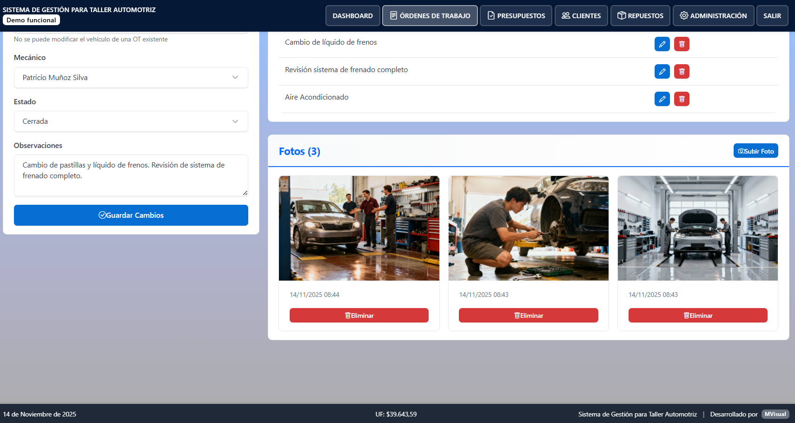The height and width of the screenshot is (423, 795).
Task: Delete the 'Aire Acondicionado' service
Action: 682,99
